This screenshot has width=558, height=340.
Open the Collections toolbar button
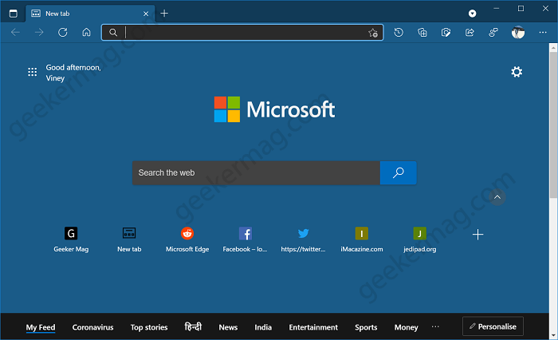point(422,33)
